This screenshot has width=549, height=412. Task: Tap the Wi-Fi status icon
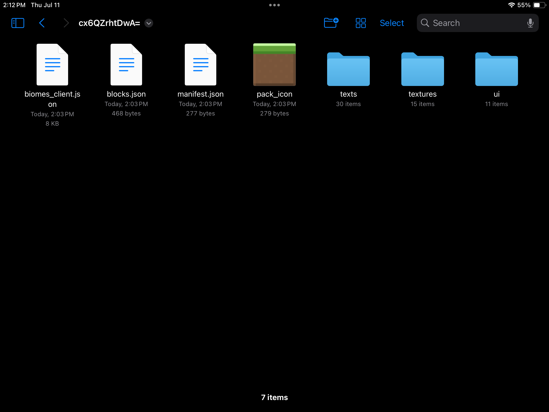pyautogui.click(x=511, y=5)
